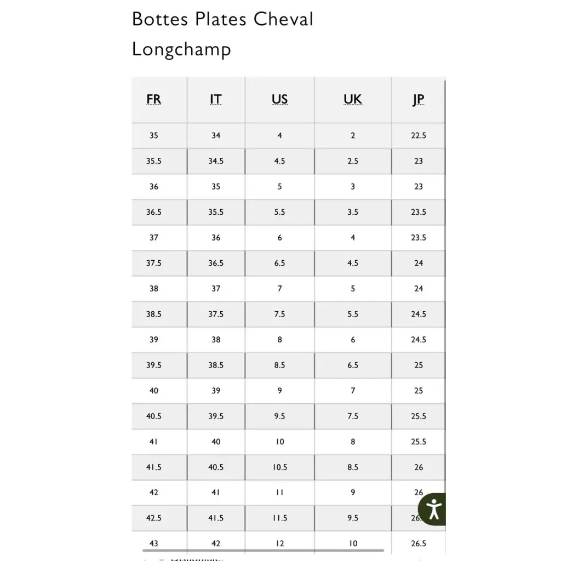Click the UK column header abbreviation

[x=353, y=99]
